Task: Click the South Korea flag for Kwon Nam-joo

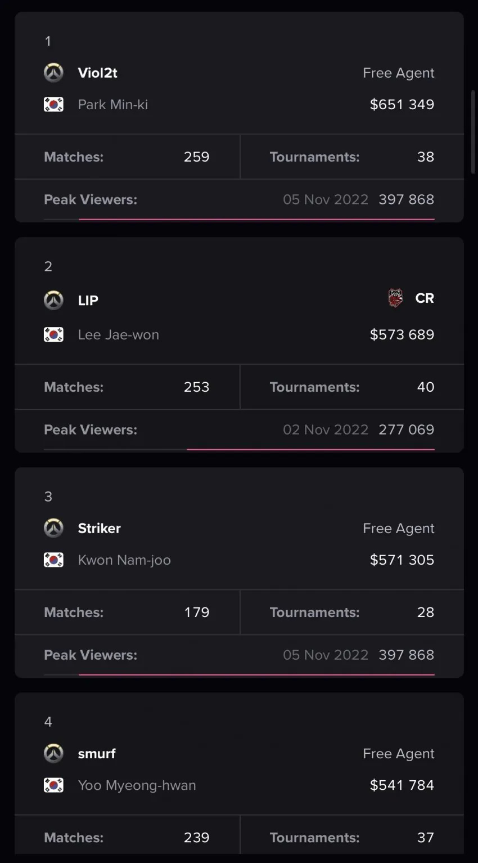Action: click(53, 560)
